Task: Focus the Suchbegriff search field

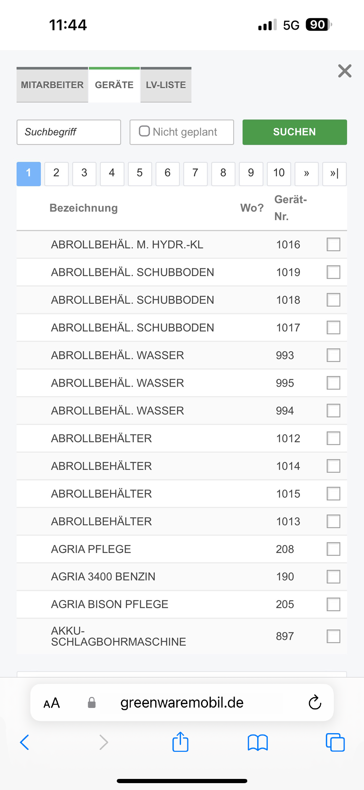Action: (69, 132)
